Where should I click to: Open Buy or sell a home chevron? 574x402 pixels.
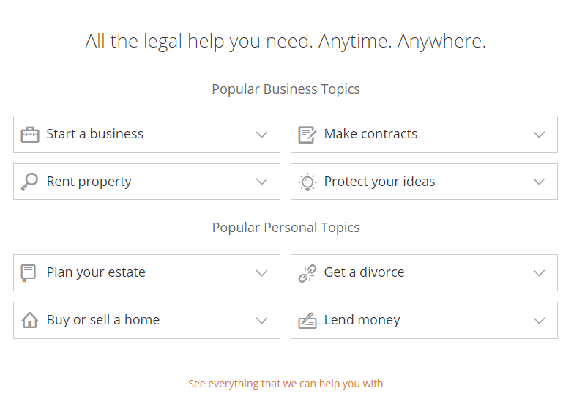click(x=261, y=321)
